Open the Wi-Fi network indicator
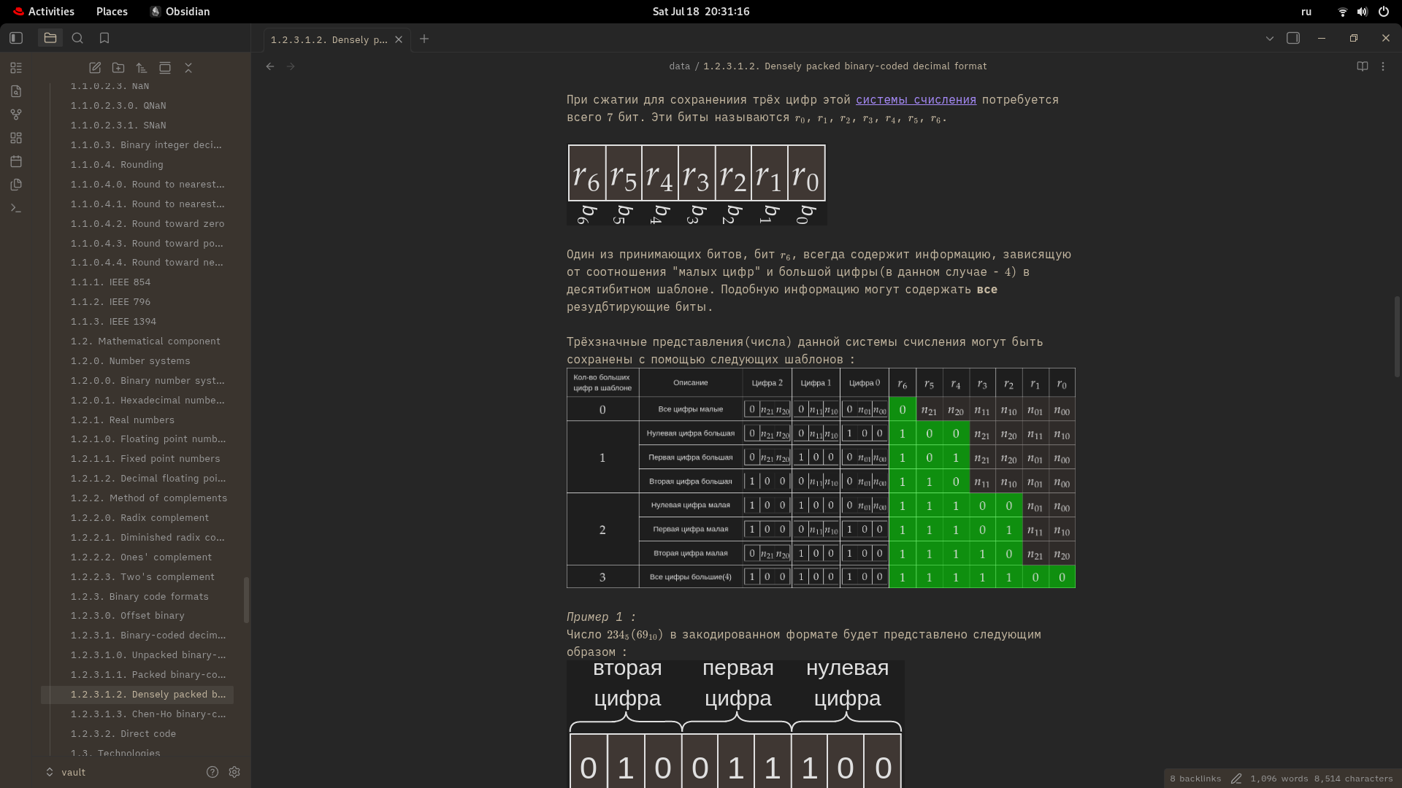 [1342, 12]
